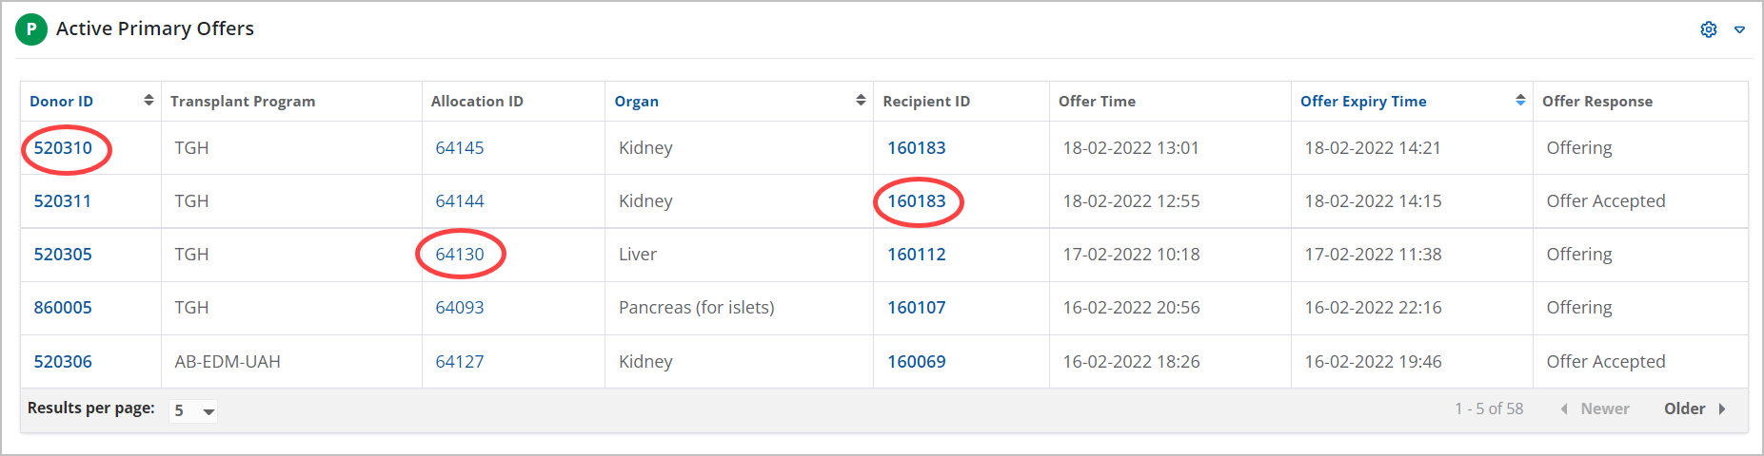Toggle the Offer Expiry Time sort arrows
The image size is (1764, 456).
click(x=1520, y=101)
